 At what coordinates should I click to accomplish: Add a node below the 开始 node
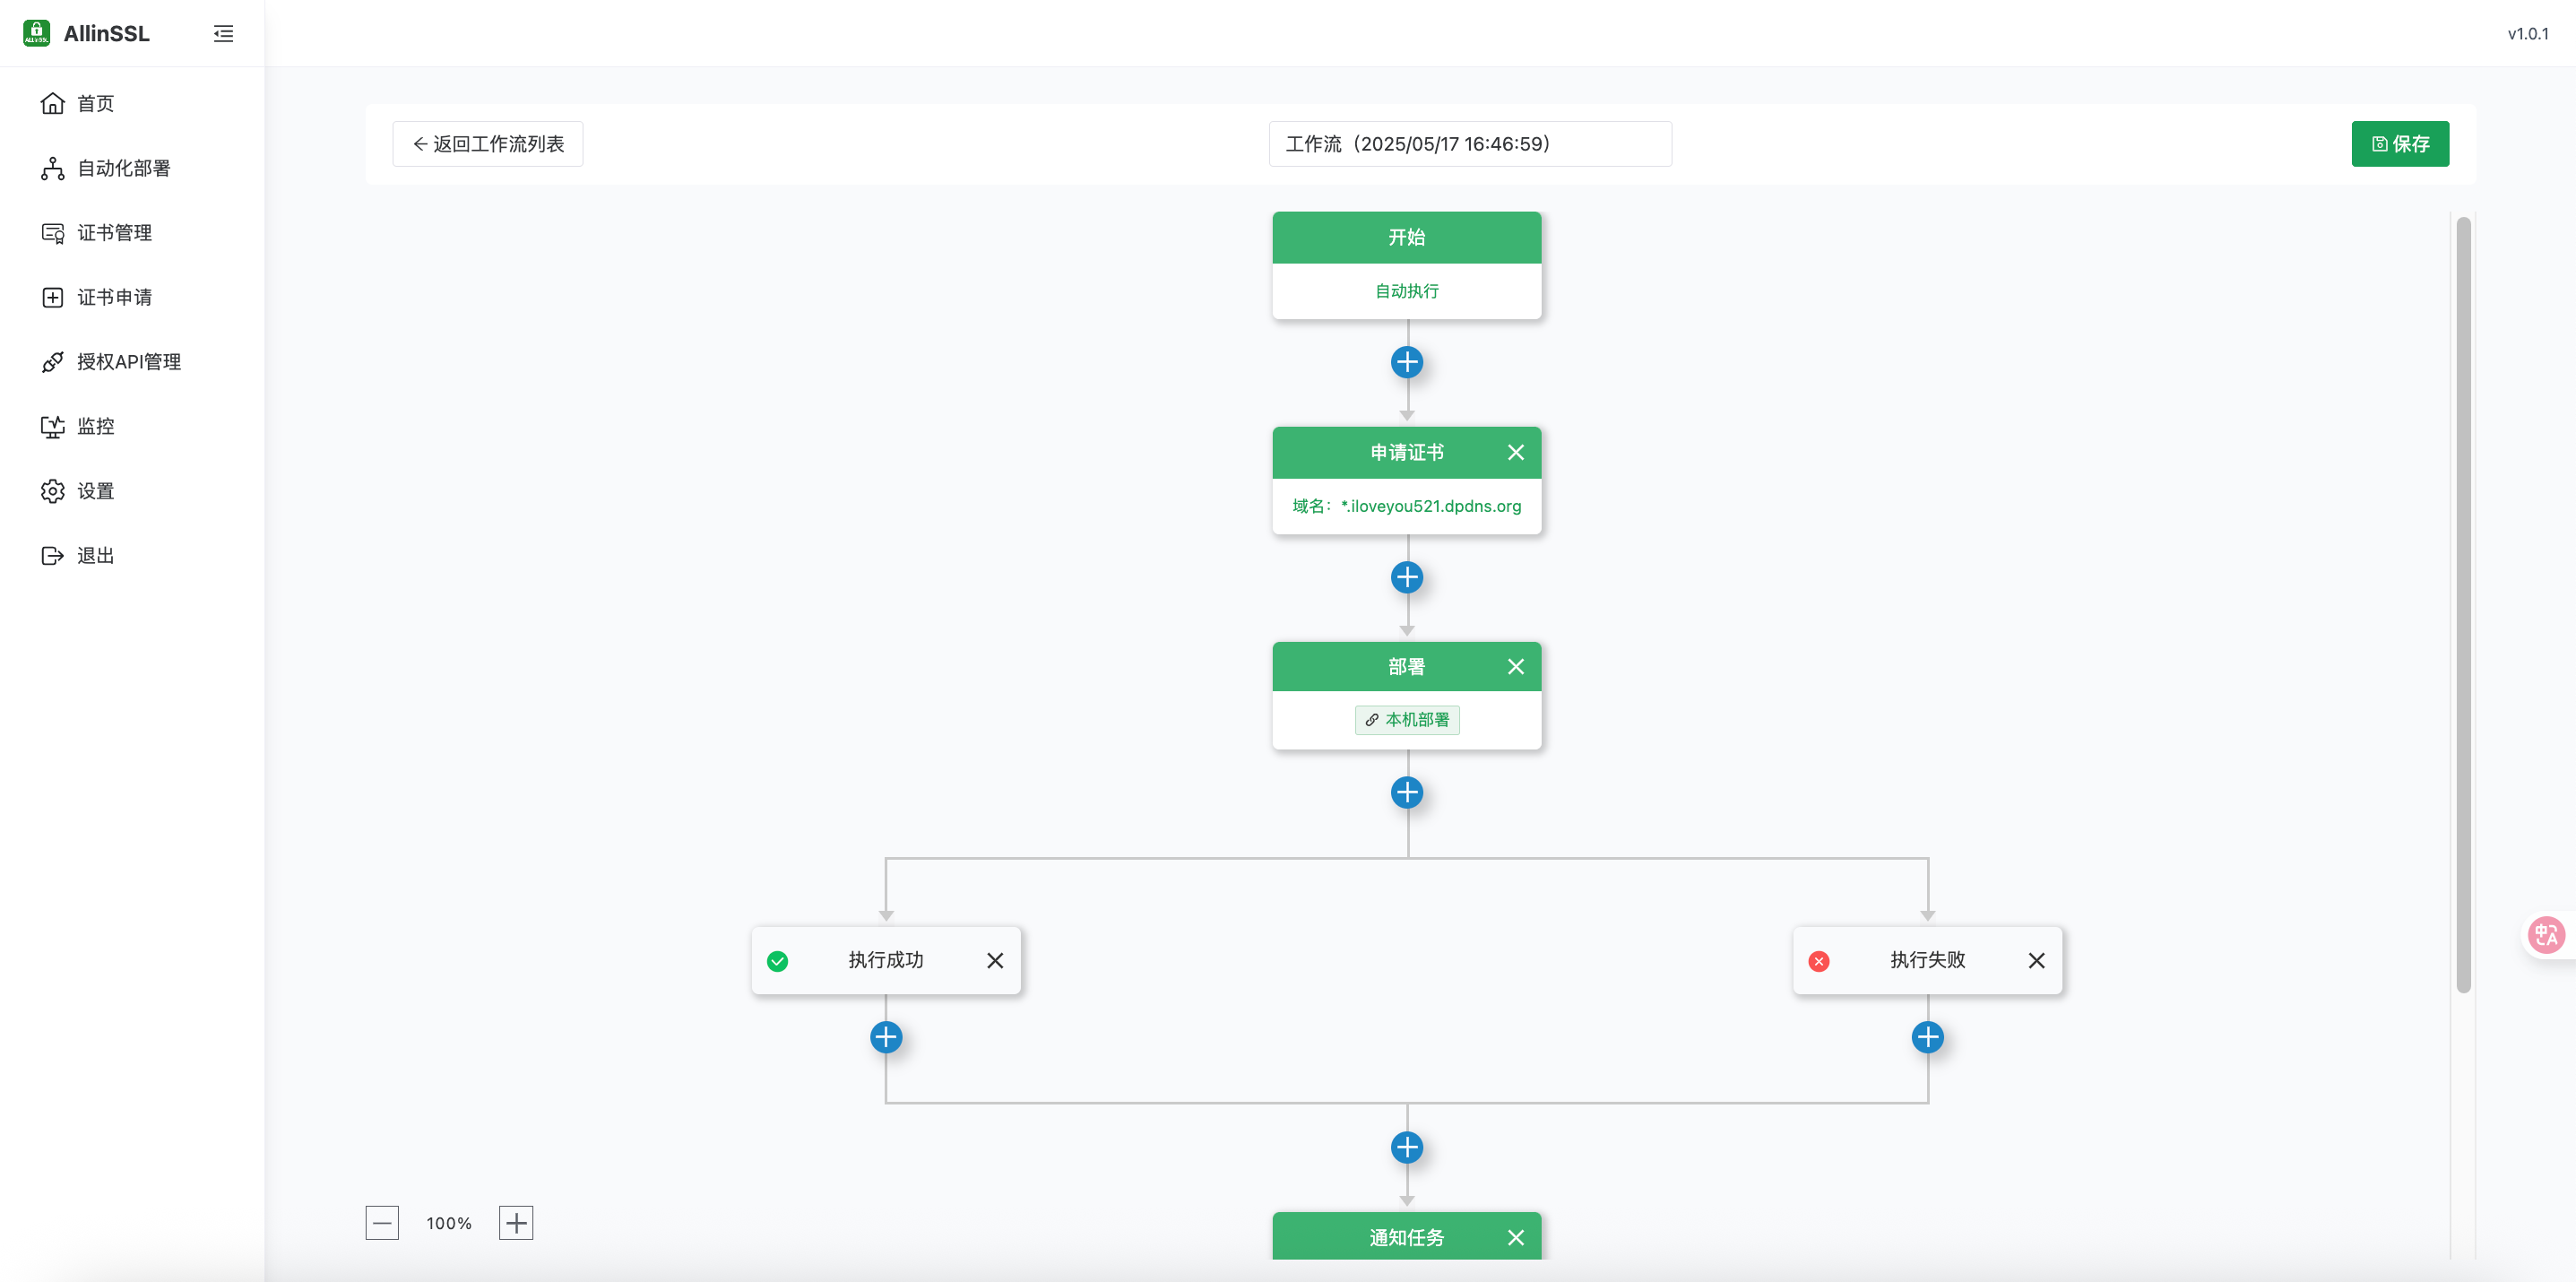click(1406, 362)
